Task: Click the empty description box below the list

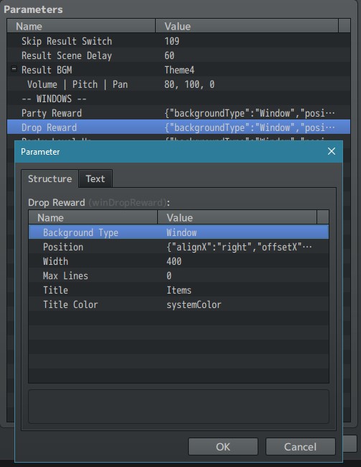Action: click(x=179, y=407)
